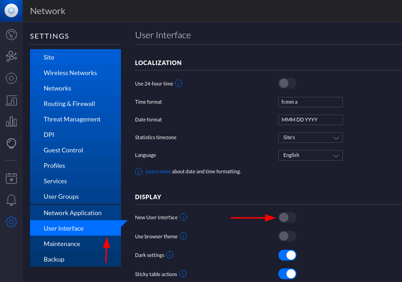Click the Devices circle icon
Screen dimensions: 402x282
(x=11, y=78)
